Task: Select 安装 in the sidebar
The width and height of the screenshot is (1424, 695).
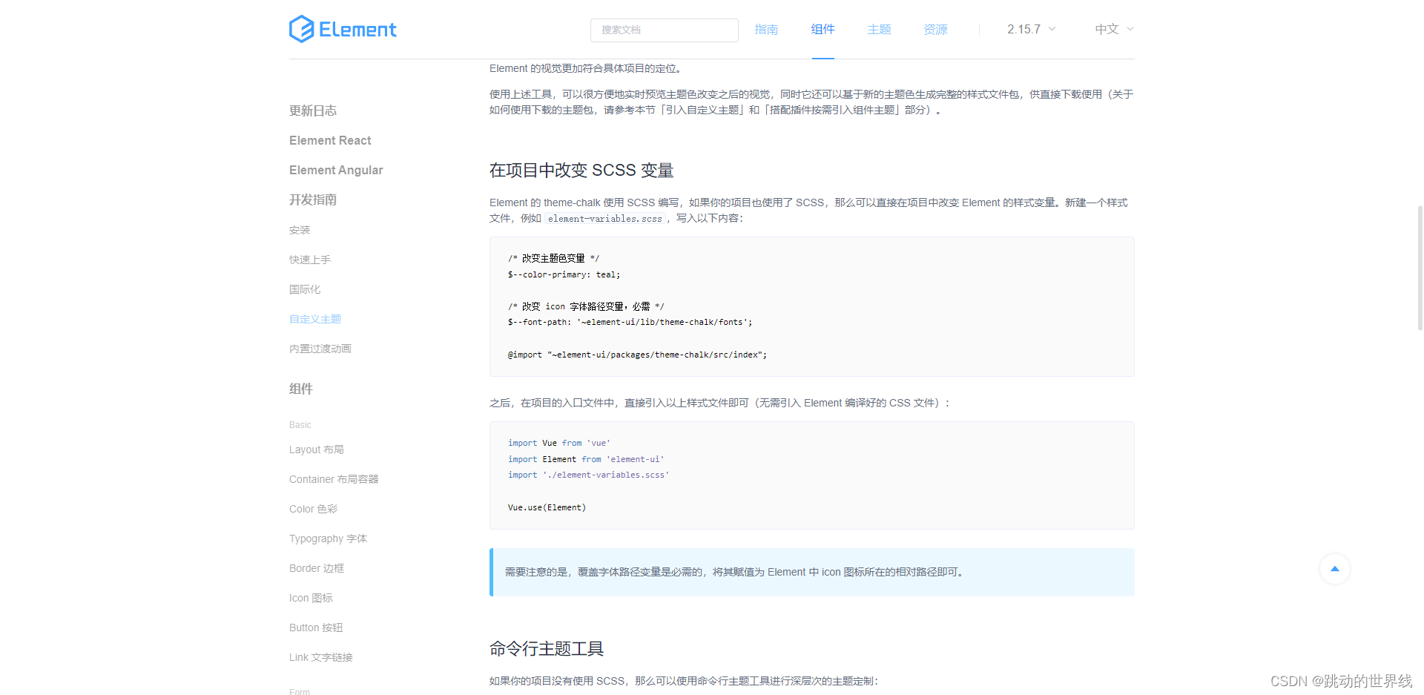Action: tap(300, 230)
